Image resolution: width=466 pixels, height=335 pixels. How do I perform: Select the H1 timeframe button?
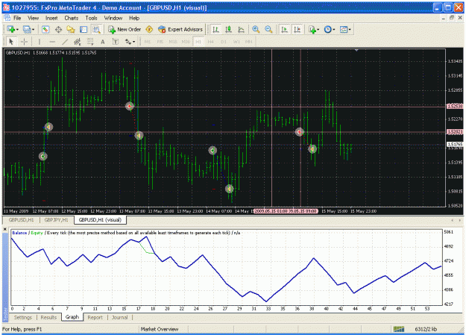198,42
